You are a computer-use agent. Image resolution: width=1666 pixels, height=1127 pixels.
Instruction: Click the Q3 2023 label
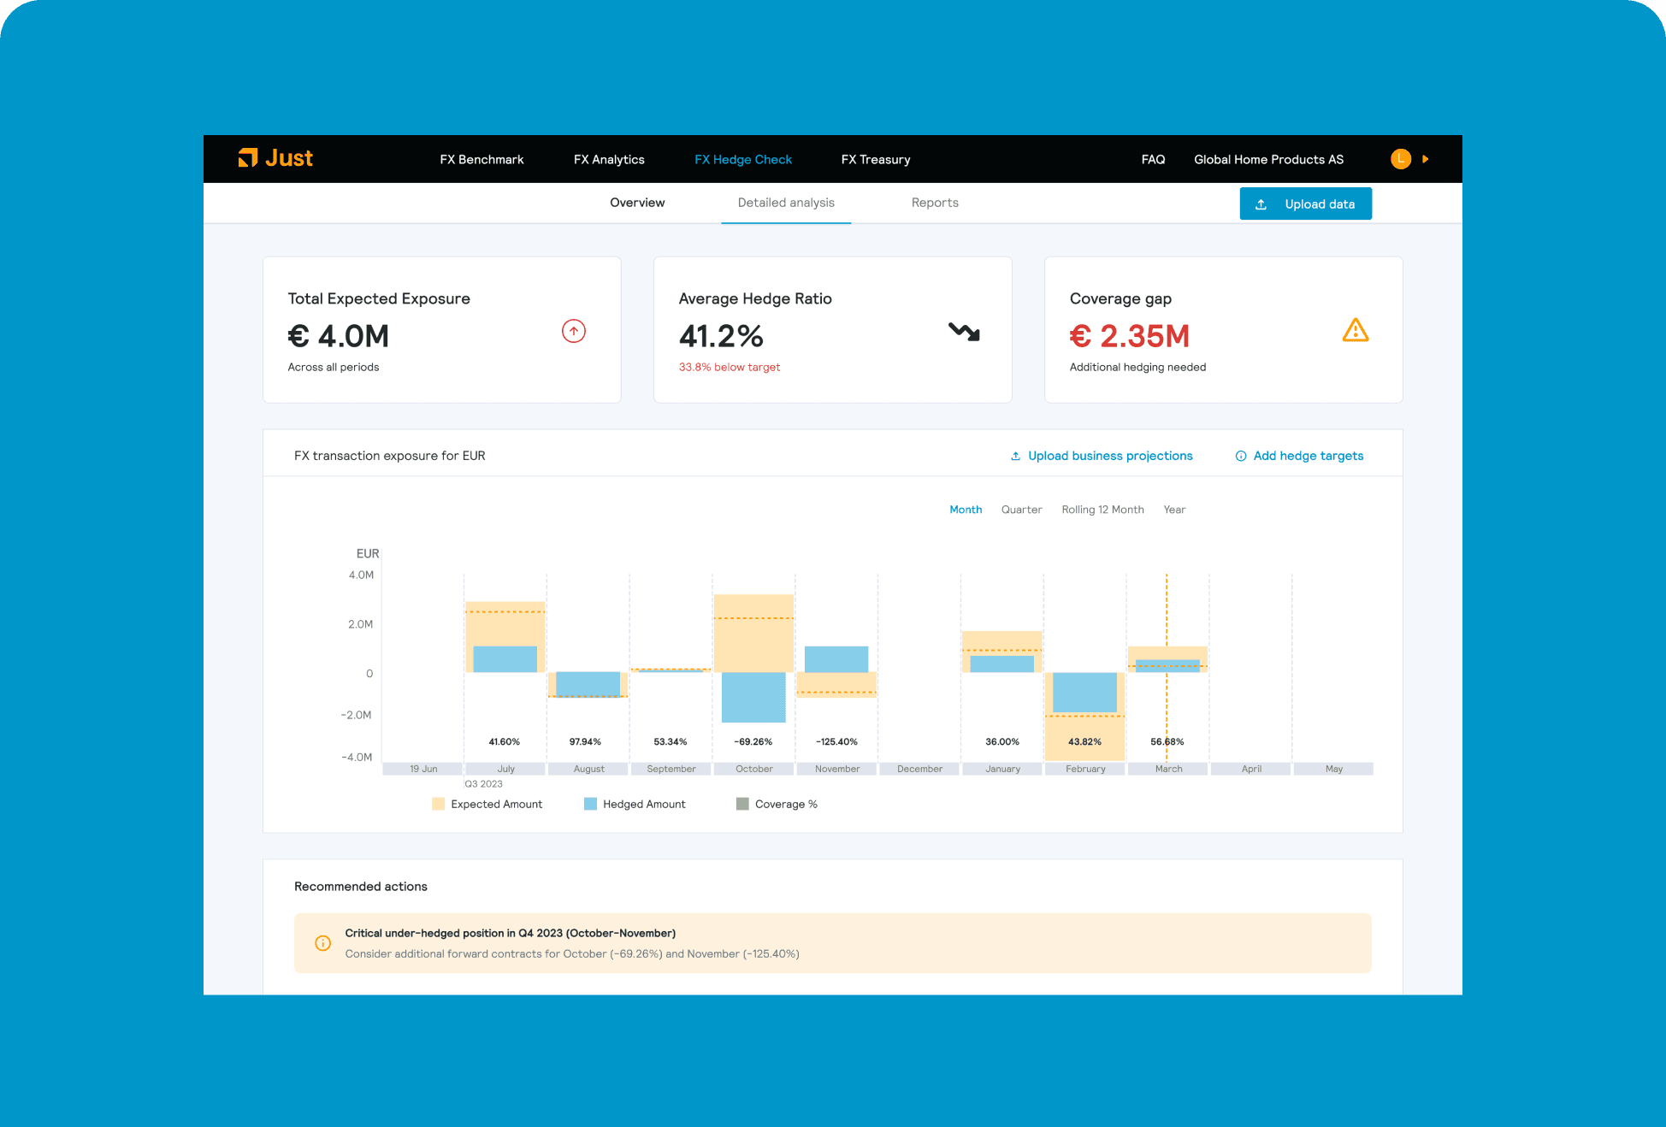(484, 784)
